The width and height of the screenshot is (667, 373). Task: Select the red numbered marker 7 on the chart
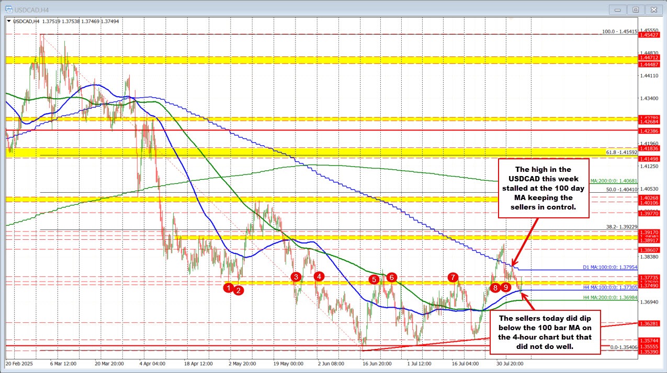pyautogui.click(x=453, y=277)
